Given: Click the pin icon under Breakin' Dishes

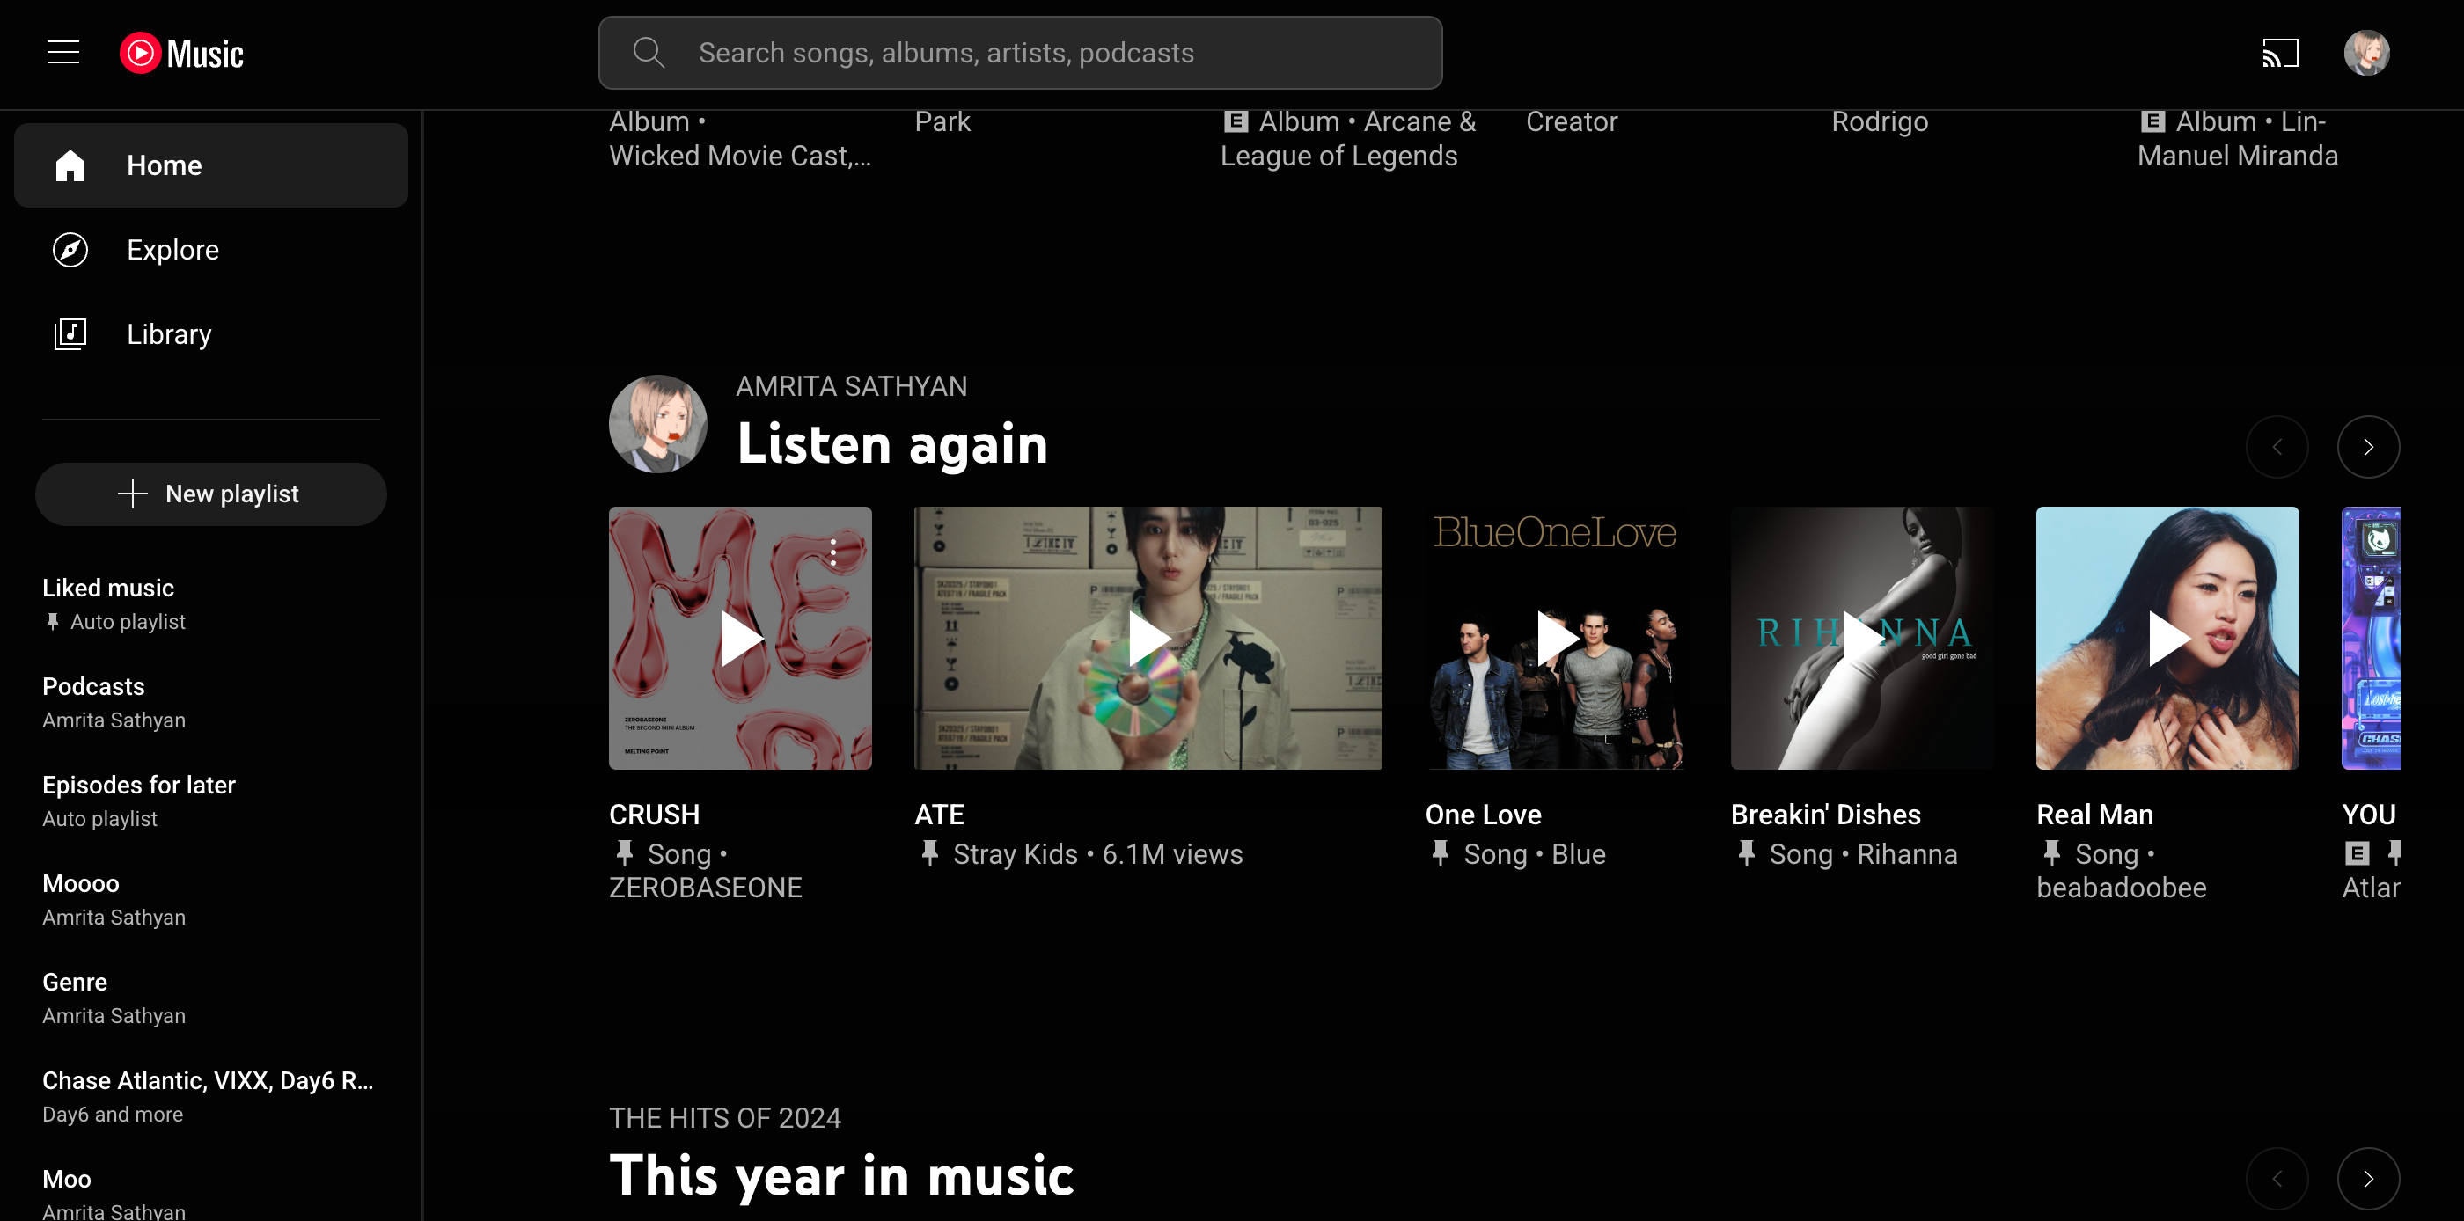Looking at the screenshot, I should click(x=1747, y=853).
